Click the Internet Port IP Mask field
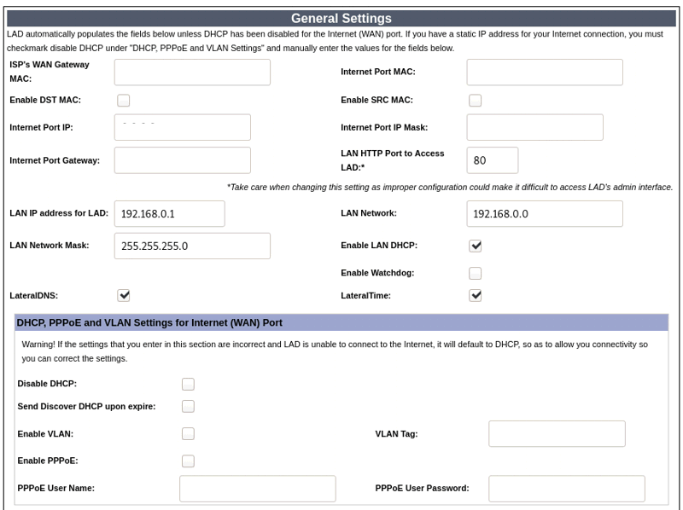 [x=535, y=128]
